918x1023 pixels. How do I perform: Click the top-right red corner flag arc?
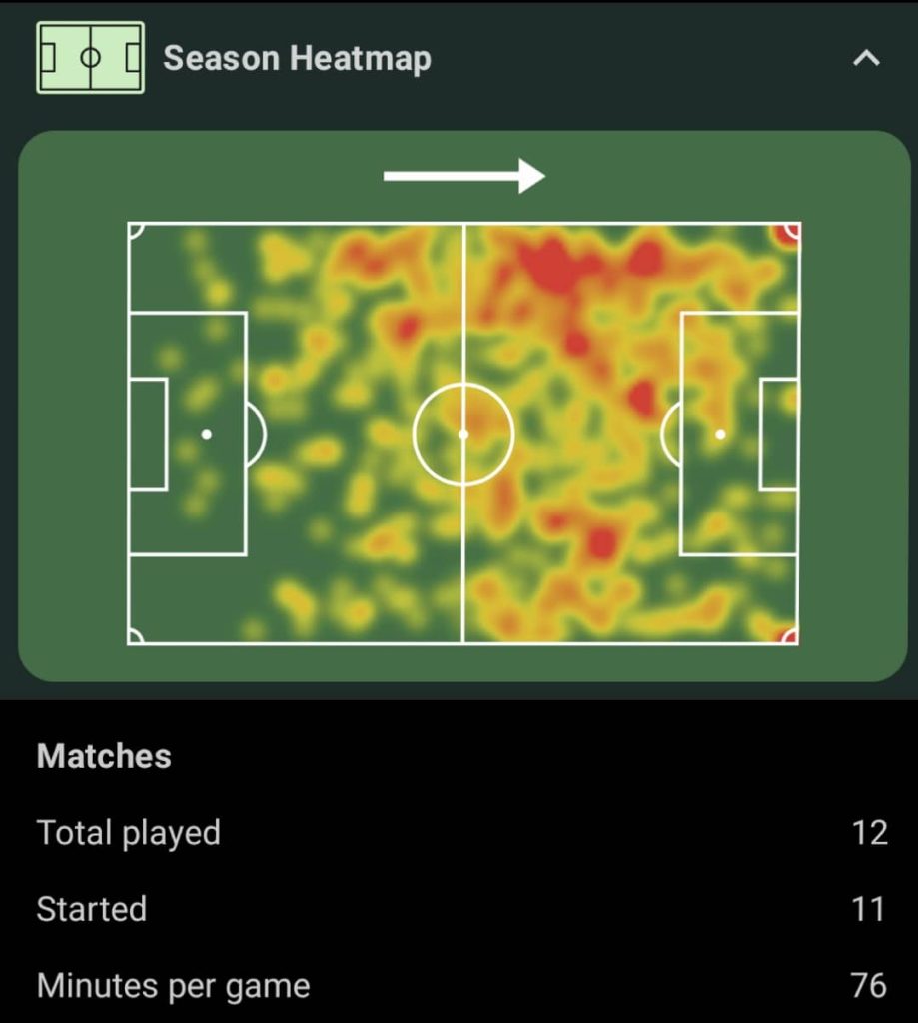coord(789,232)
